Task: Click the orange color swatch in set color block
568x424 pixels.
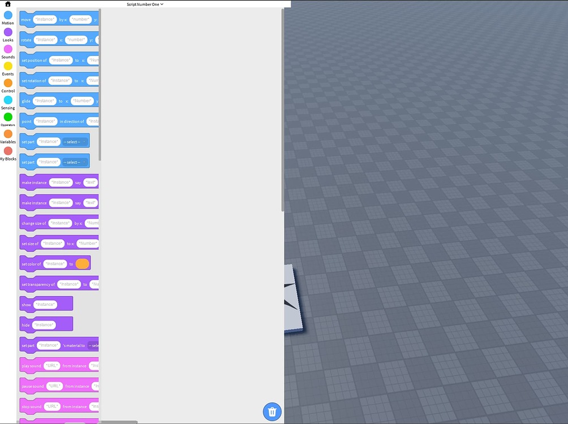Action: 81,263
